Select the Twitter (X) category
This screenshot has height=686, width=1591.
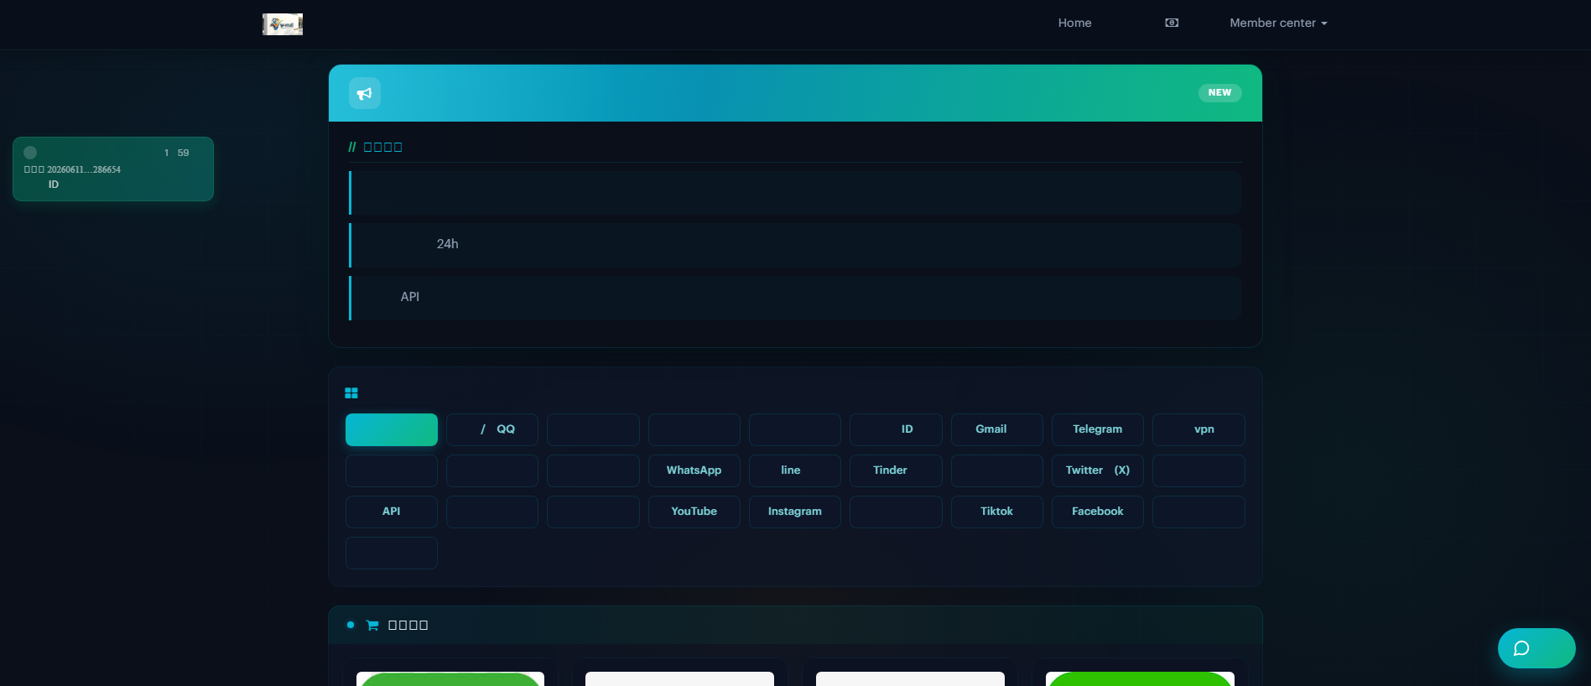(1098, 470)
